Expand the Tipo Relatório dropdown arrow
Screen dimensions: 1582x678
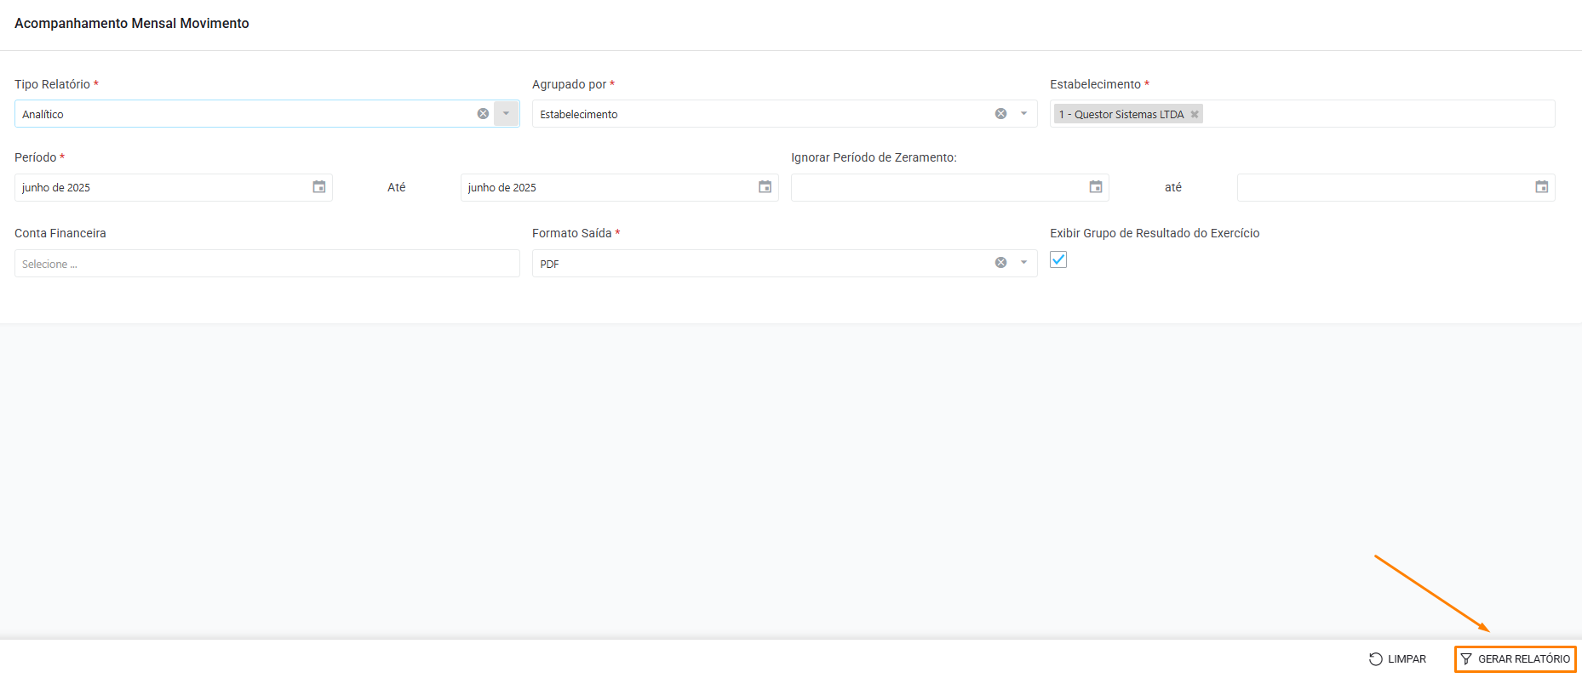click(x=506, y=114)
